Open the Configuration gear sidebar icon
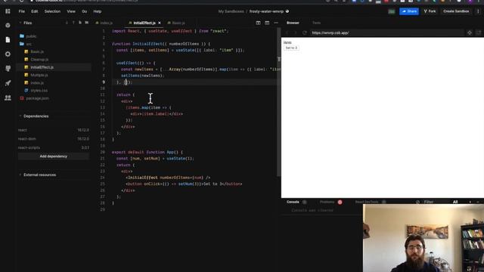The height and width of the screenshot is (272, 484). click(8, 54)
